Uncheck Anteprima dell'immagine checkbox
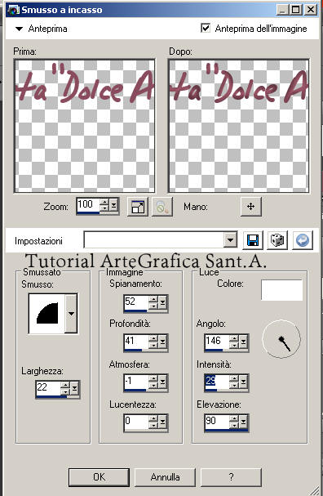323x496 pixels. [206, 28]
